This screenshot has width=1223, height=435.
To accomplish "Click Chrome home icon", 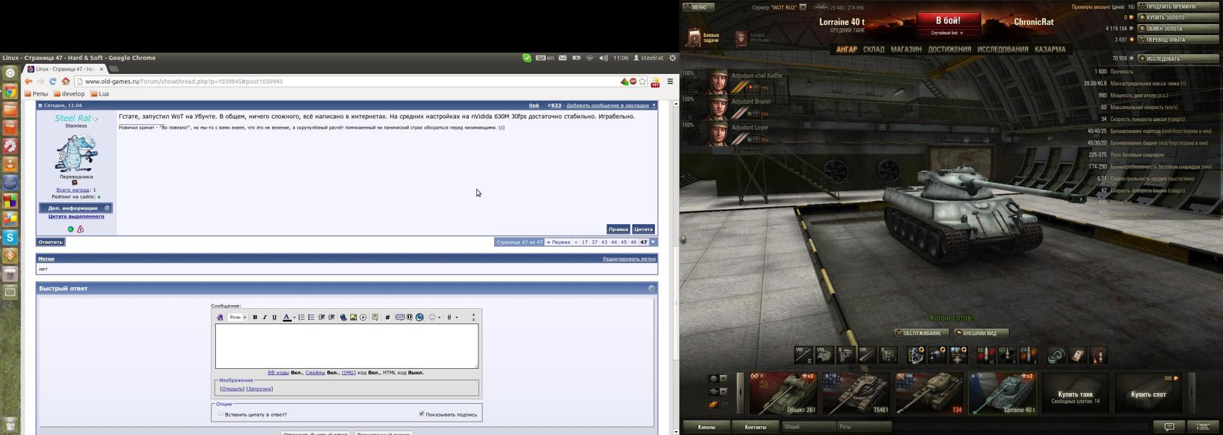I will (x=66, y=82).
